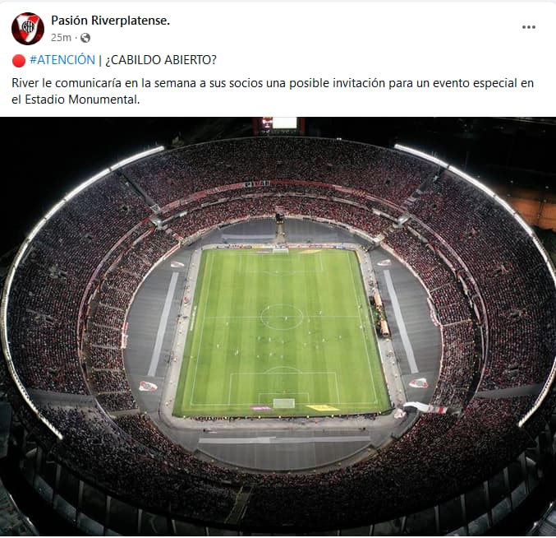Click the River shield on bottom-left track

148,386
